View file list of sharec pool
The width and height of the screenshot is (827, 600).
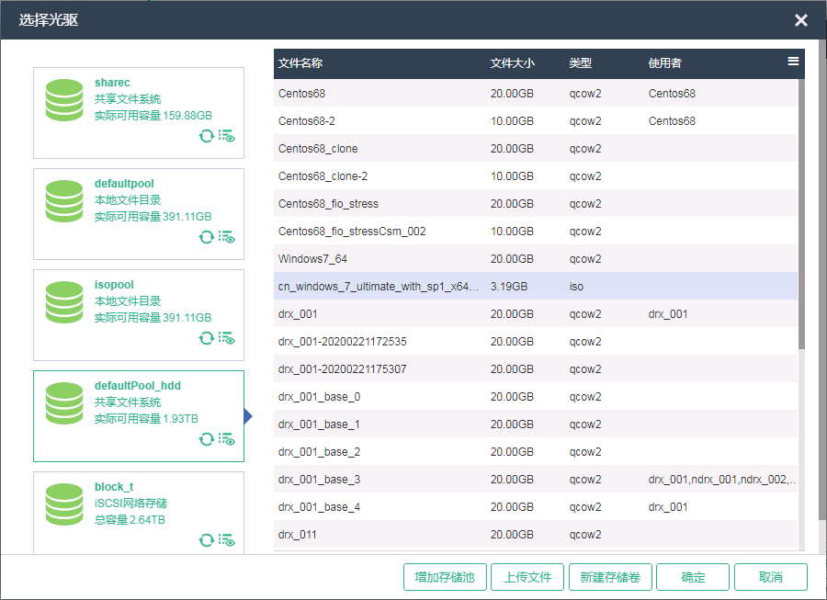coord(227,136)
